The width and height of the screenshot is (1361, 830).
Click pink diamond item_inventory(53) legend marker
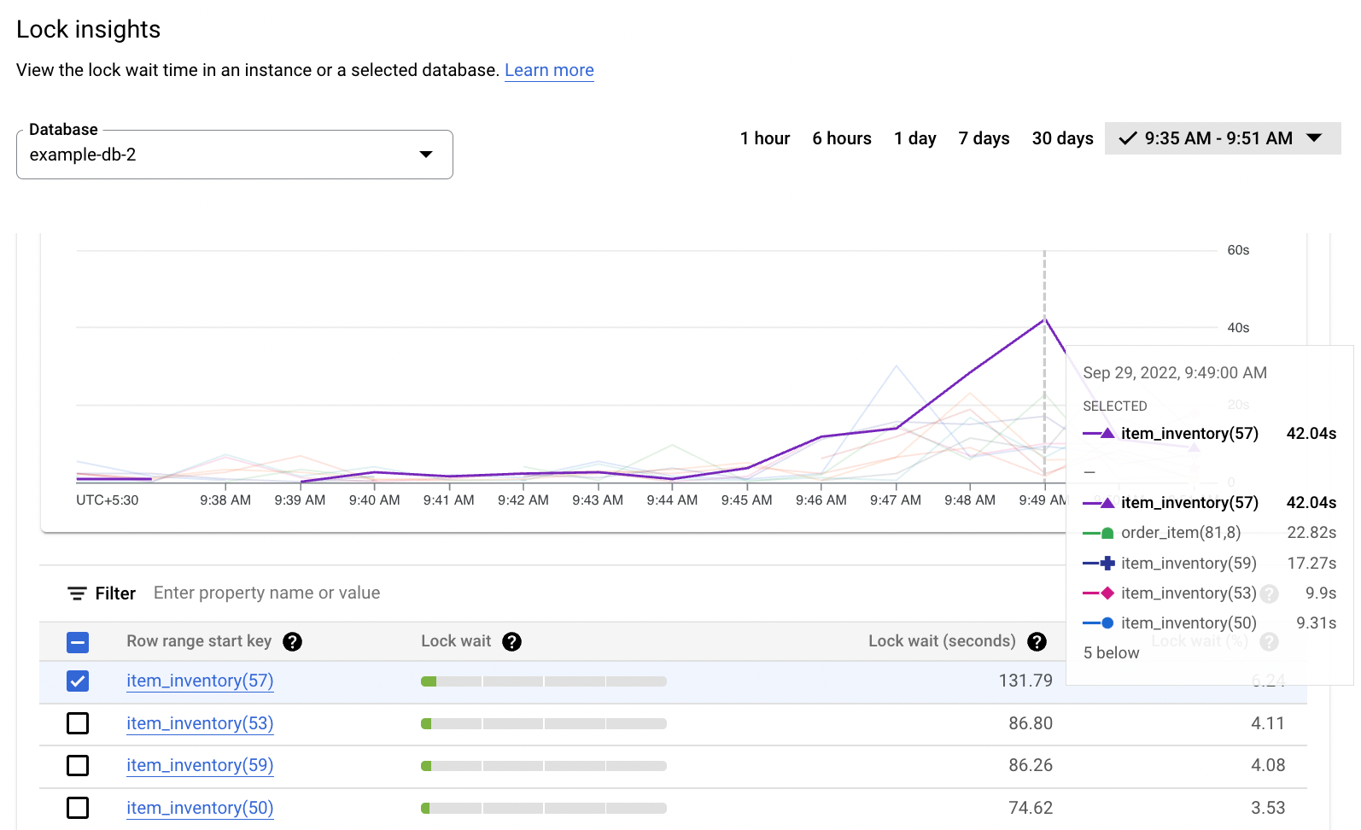(x=1107, y=593)
